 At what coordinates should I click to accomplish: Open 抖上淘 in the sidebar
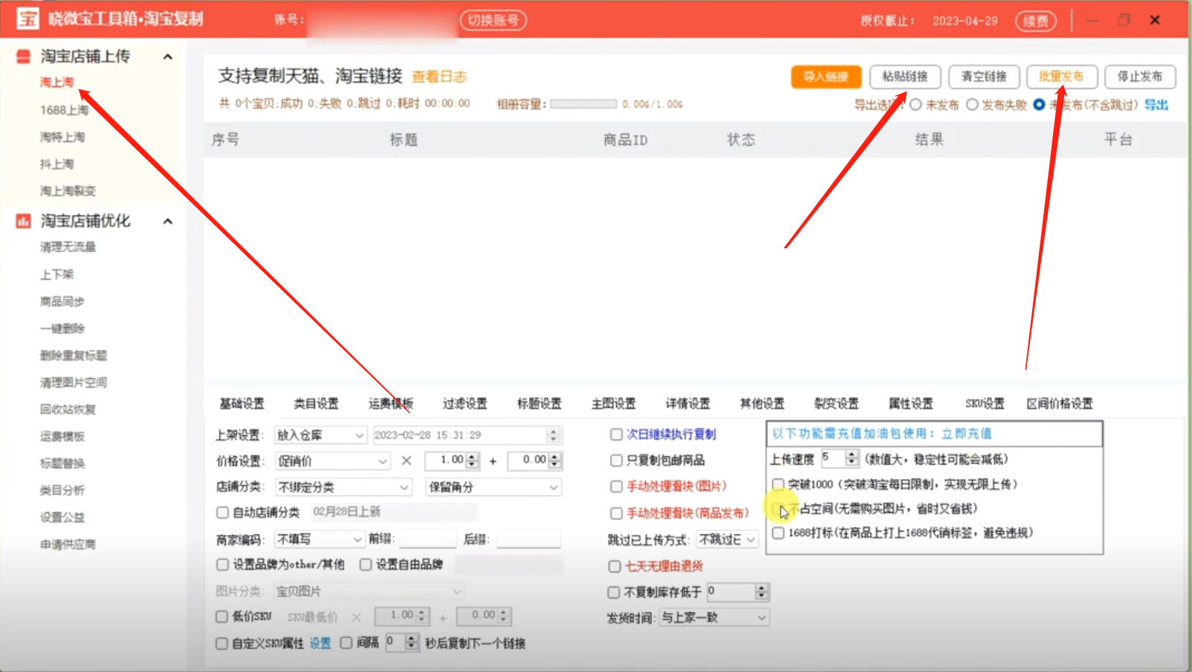click(56, 164)
